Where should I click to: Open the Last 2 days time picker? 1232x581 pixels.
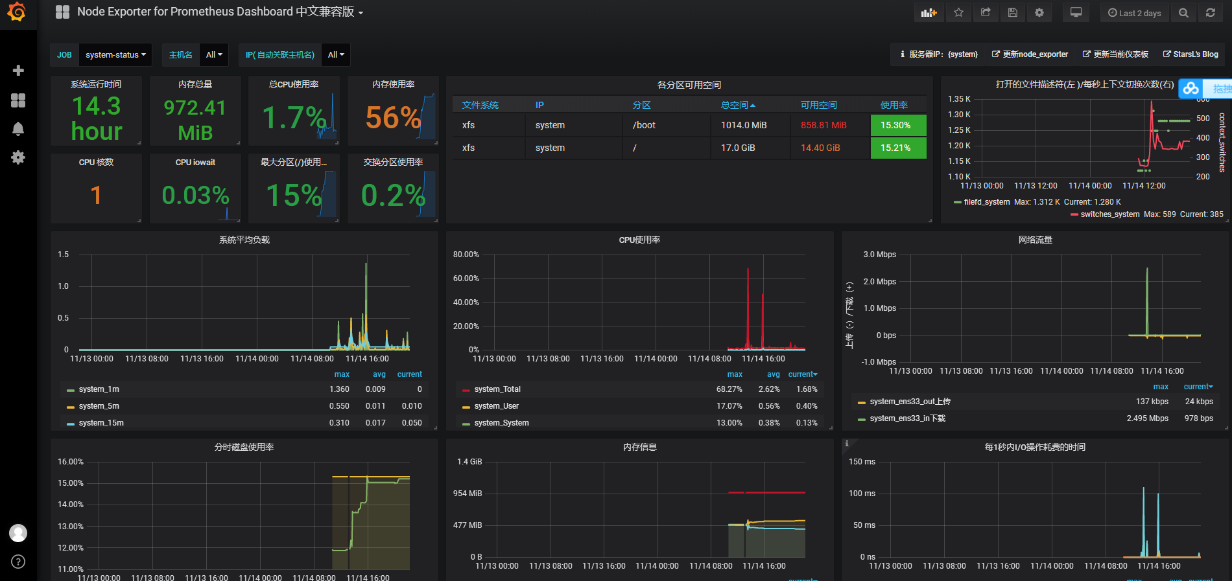[x=1134, y=13]
